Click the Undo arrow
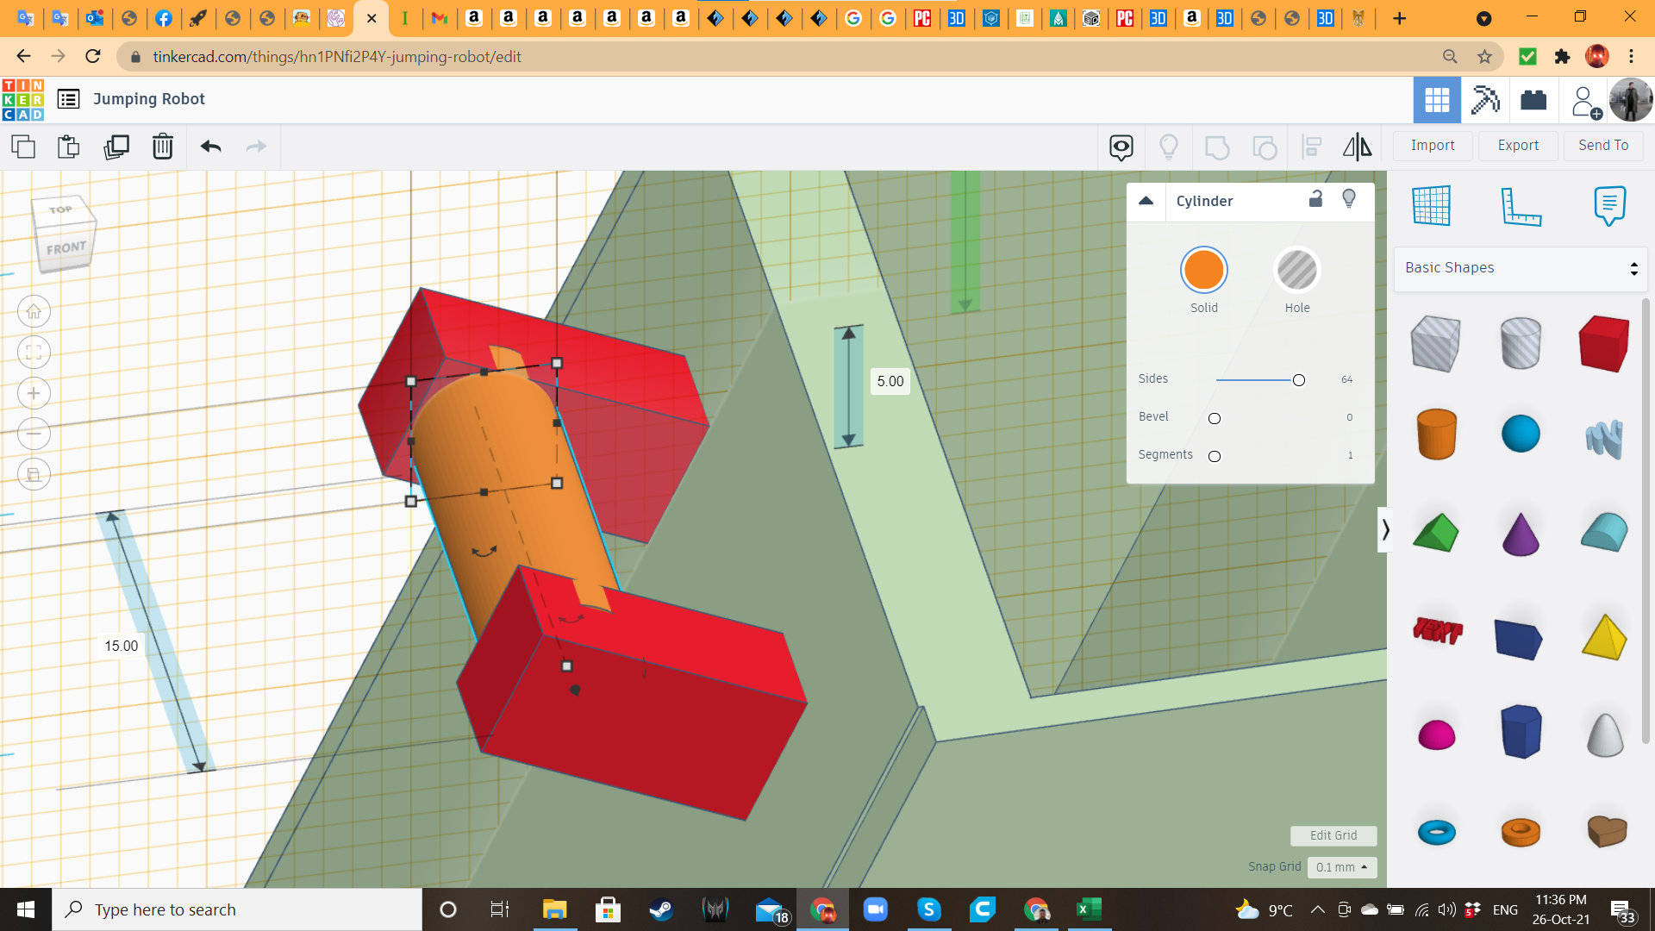The width and height of the screenshot is (1655, 931). (210, 147)
